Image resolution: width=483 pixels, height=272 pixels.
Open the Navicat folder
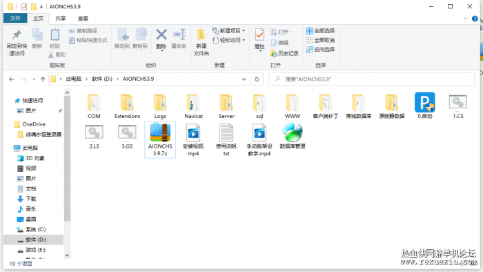pos(193,106)
